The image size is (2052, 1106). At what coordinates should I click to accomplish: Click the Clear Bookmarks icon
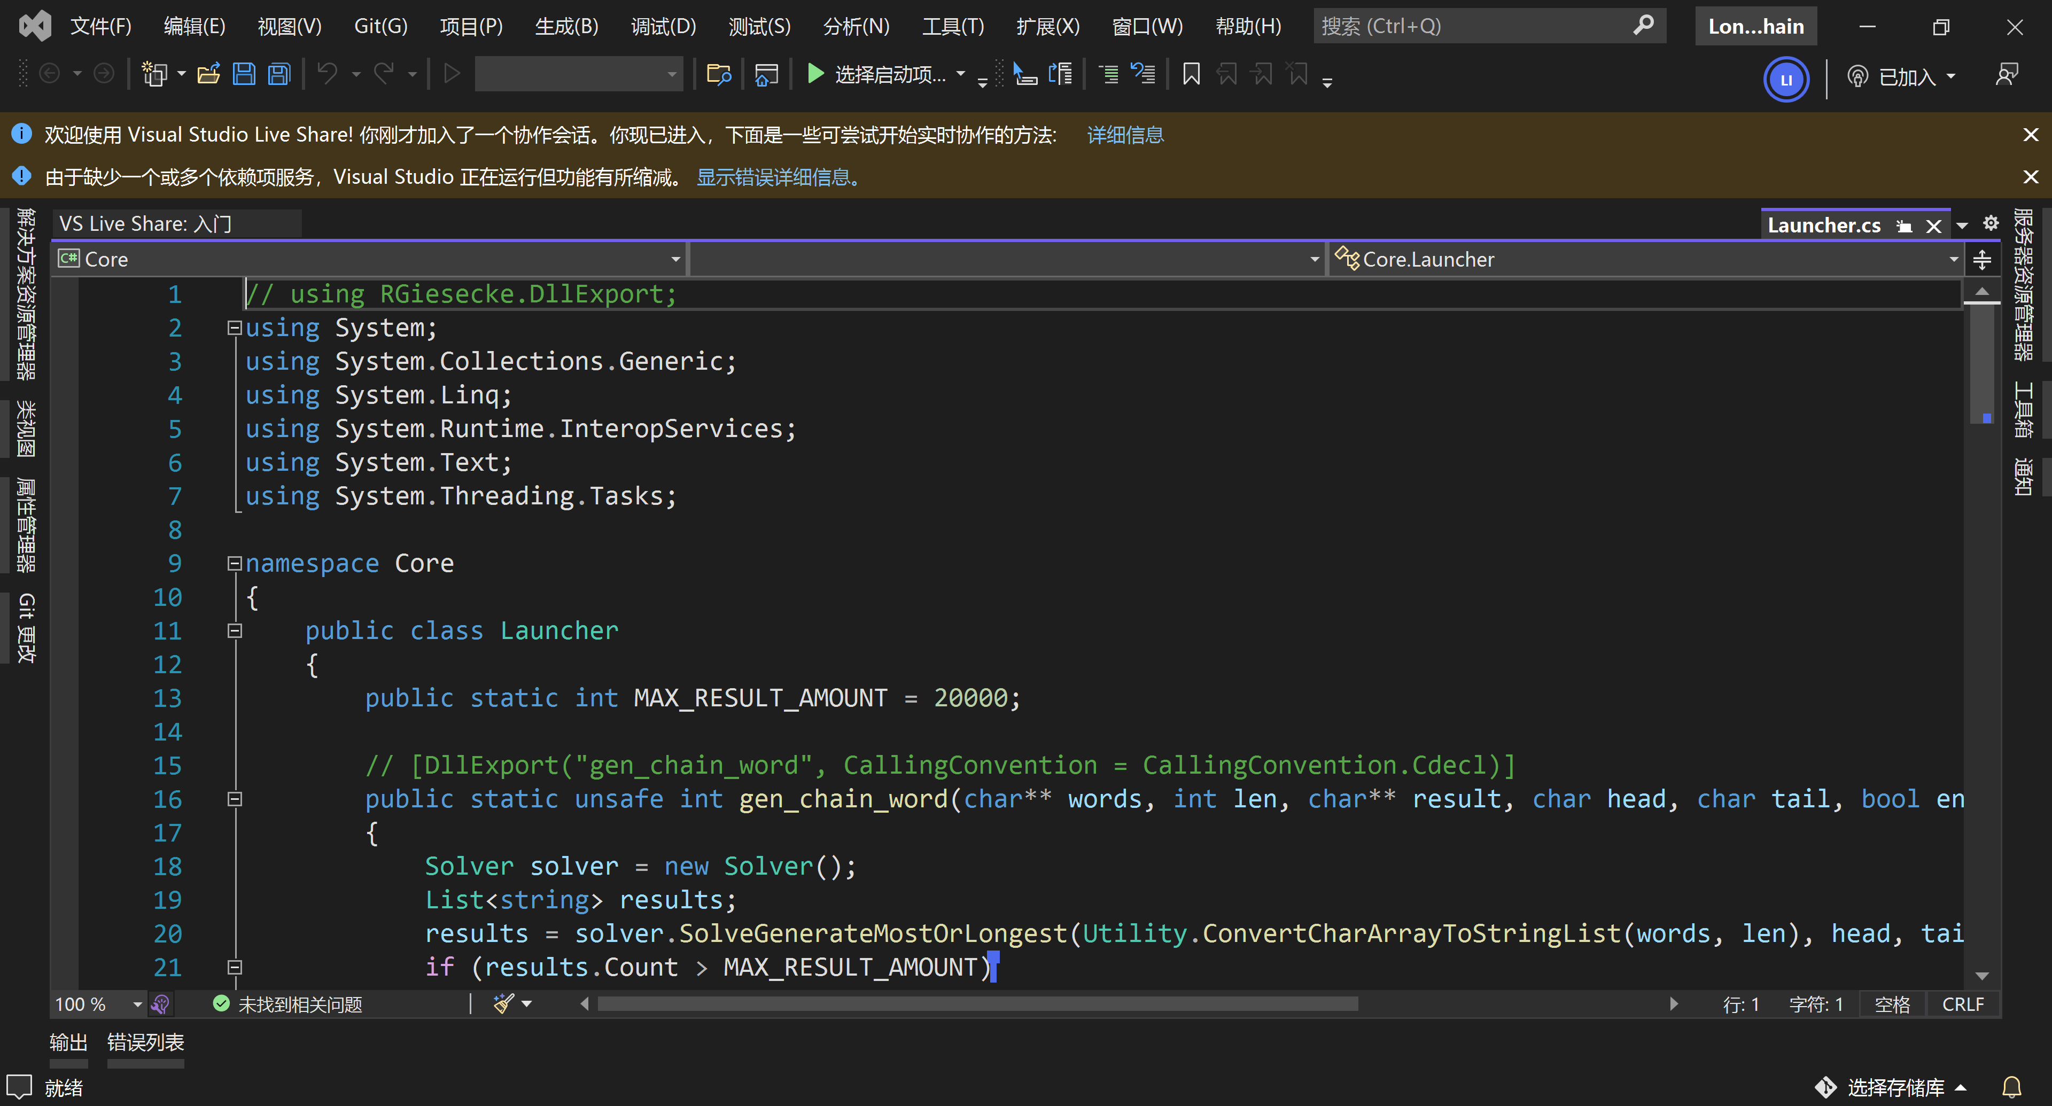(1297, 74)
